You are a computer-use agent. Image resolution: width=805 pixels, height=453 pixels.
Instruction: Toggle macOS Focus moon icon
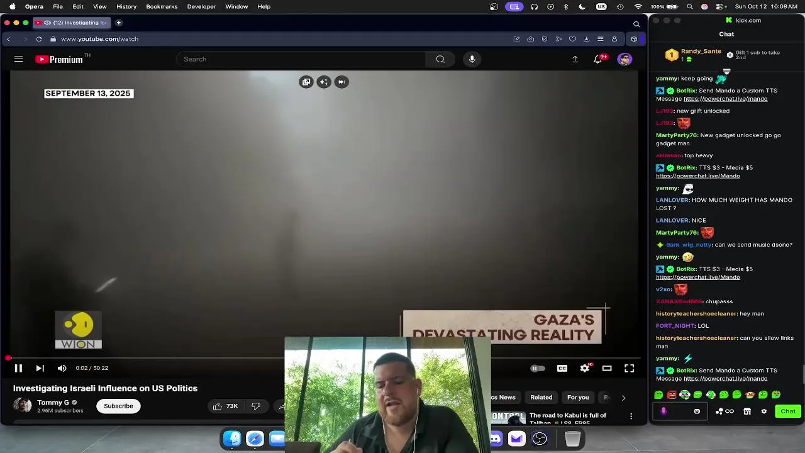(582, 6)
